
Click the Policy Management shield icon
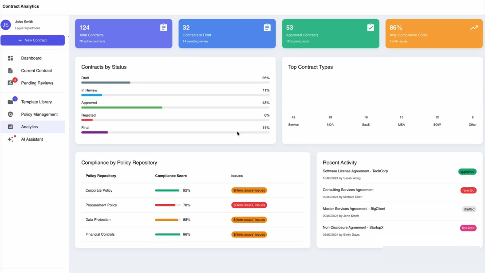(10, 115)
